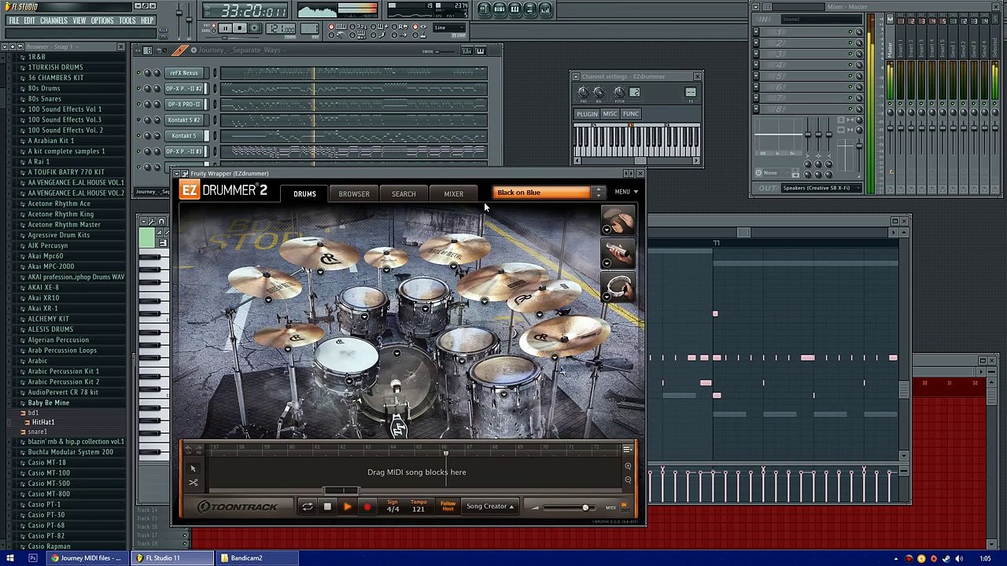Click the shaker percussion thumbnail

[x=618, y=252]
